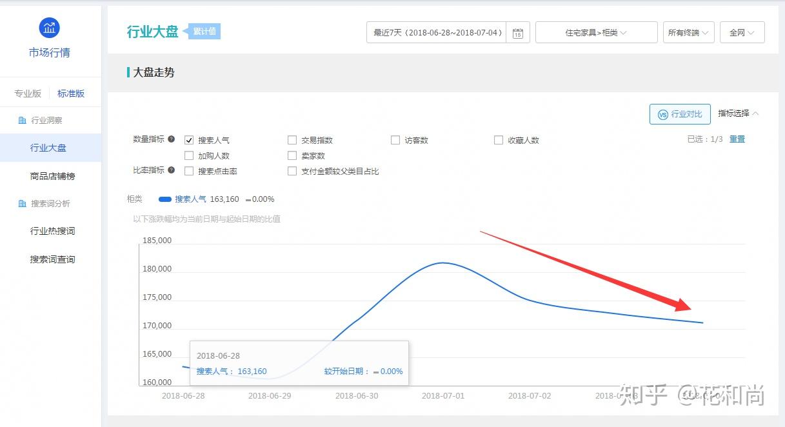Tick the 访客数 checkbox
785x427 pixels.
[x=395, y=140]
